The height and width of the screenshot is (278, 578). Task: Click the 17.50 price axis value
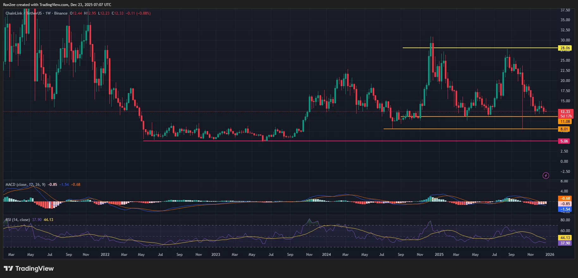[565, 91]
